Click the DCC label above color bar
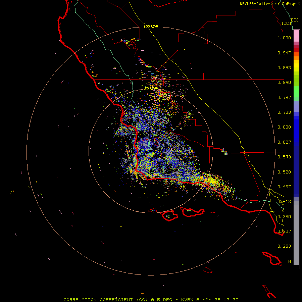Screen dimensions: 302x302 tap(295, 20)
